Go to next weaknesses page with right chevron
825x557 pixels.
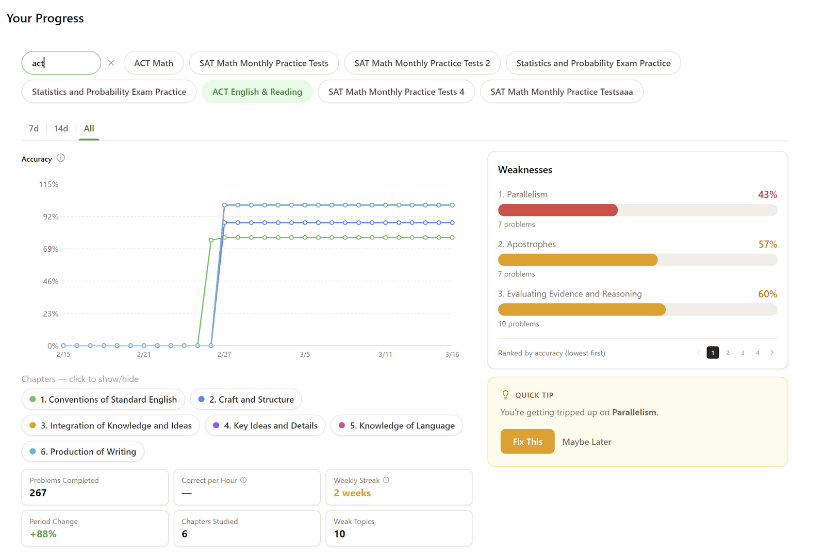tap(772, 353)
